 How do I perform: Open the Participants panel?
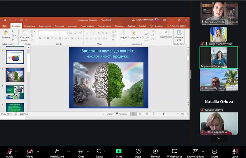57,151
